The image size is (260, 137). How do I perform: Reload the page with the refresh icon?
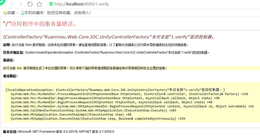[x=30, y=4]
